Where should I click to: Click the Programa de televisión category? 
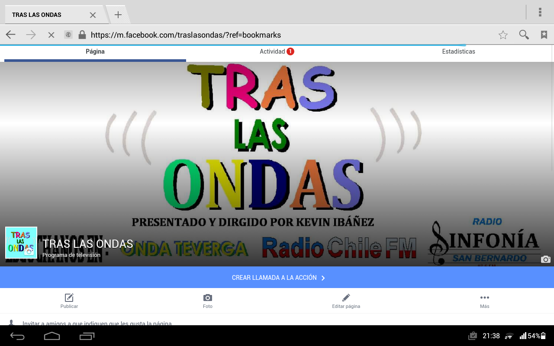coord(71,255)
